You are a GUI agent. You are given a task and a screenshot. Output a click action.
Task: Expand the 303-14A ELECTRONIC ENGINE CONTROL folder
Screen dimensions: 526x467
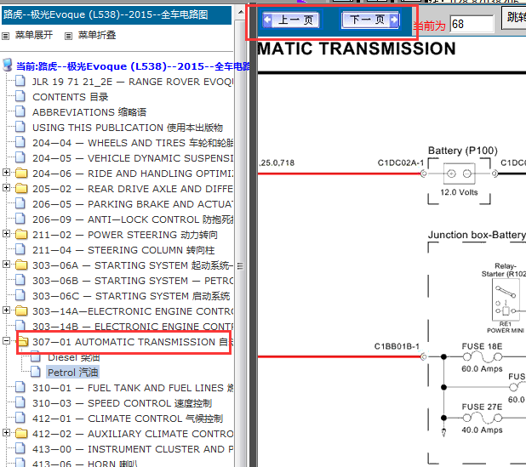[x=6, y=310]
